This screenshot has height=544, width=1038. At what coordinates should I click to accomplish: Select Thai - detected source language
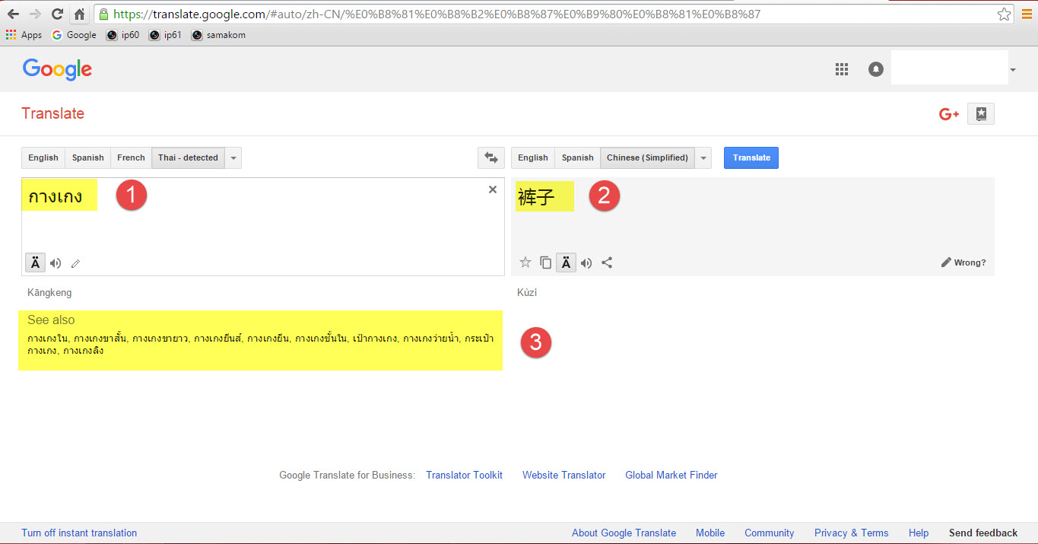(188, 157)
